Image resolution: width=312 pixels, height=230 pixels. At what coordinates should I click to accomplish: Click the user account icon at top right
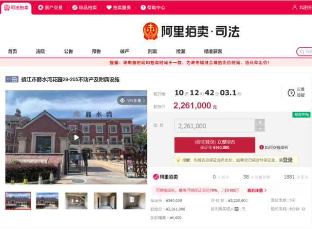(x=294, y=7)
